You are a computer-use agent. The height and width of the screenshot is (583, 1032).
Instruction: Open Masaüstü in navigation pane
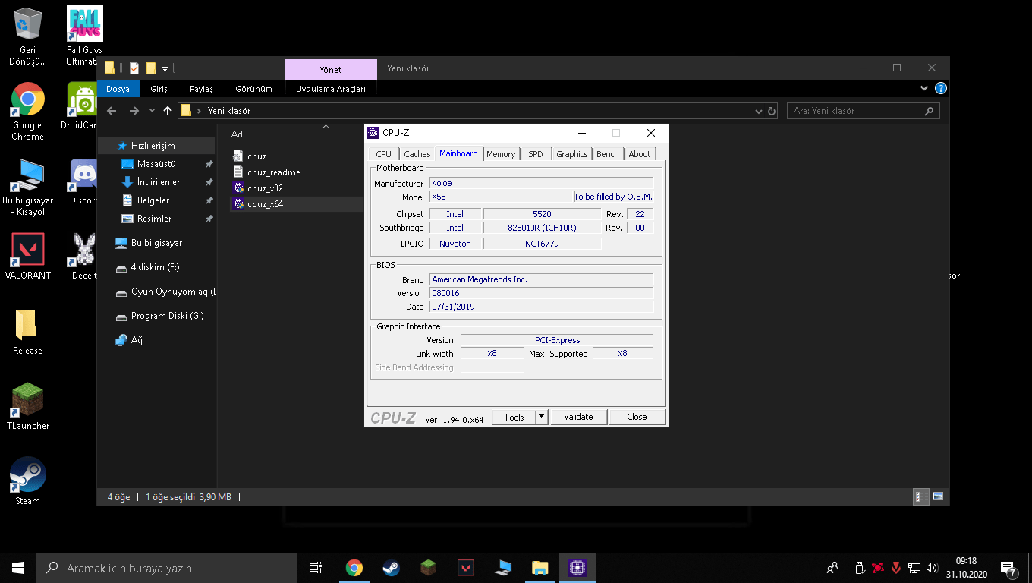(x=156, y=164)
